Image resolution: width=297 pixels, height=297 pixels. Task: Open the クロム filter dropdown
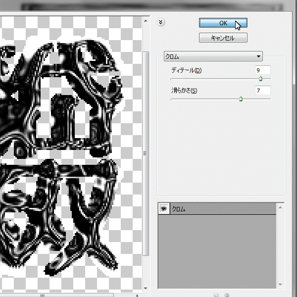point(213,56)
